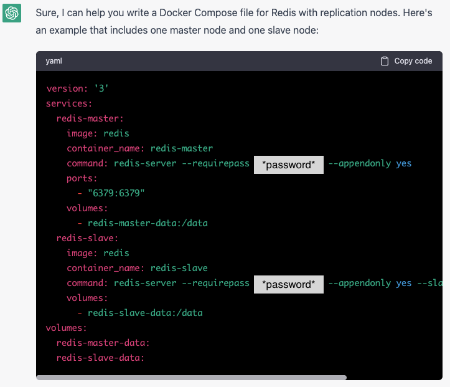Click the yaml language label
This screenshot has width=450, height=387.
click(54, 61)
